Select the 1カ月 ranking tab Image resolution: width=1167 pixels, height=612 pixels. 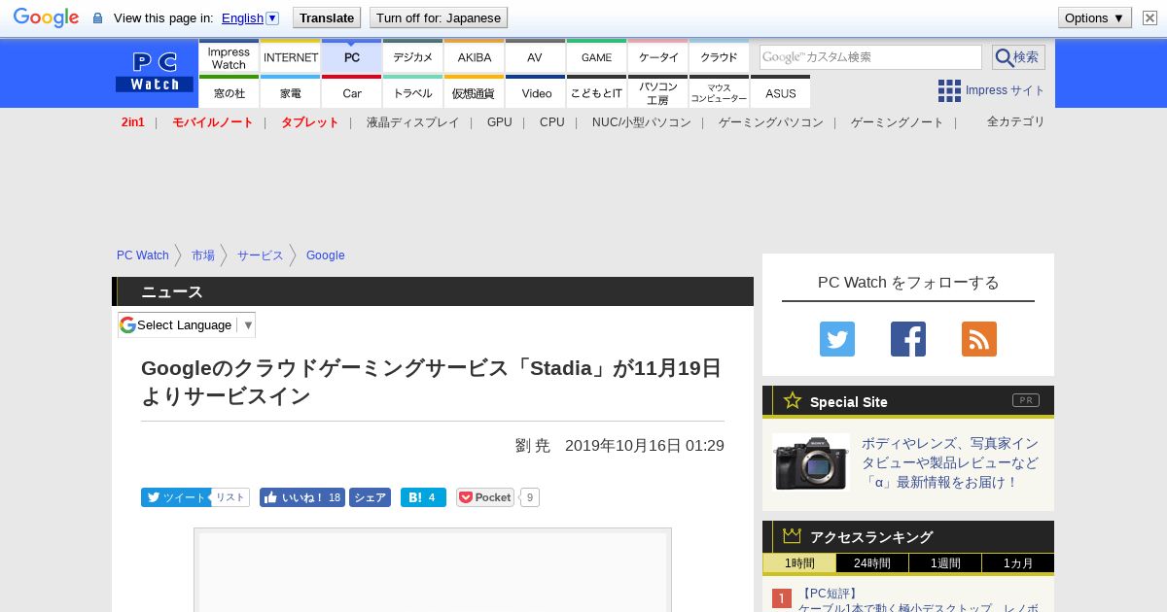(x=1018, y=563)
